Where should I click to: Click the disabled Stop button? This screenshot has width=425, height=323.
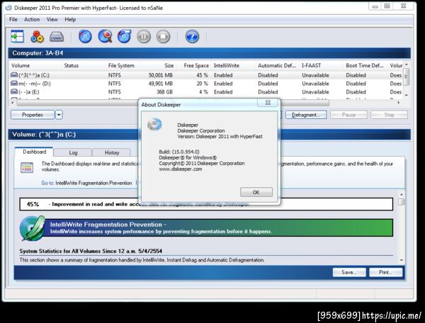coord(389,115)
